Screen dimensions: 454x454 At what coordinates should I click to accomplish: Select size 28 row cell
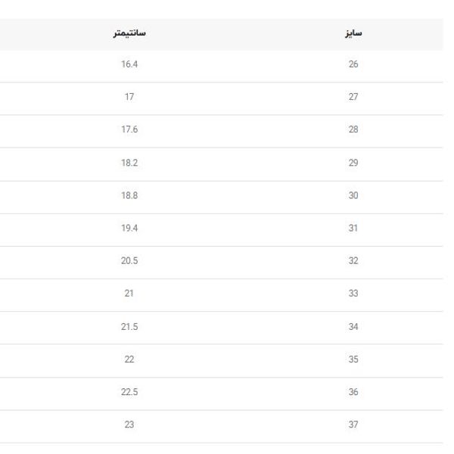point(353,130)
